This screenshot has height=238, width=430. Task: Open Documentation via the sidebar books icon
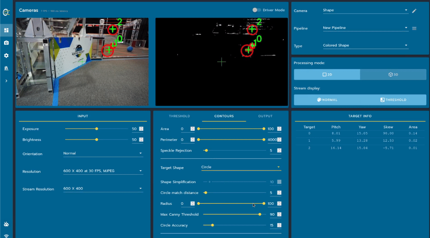[x=6, y=68]
